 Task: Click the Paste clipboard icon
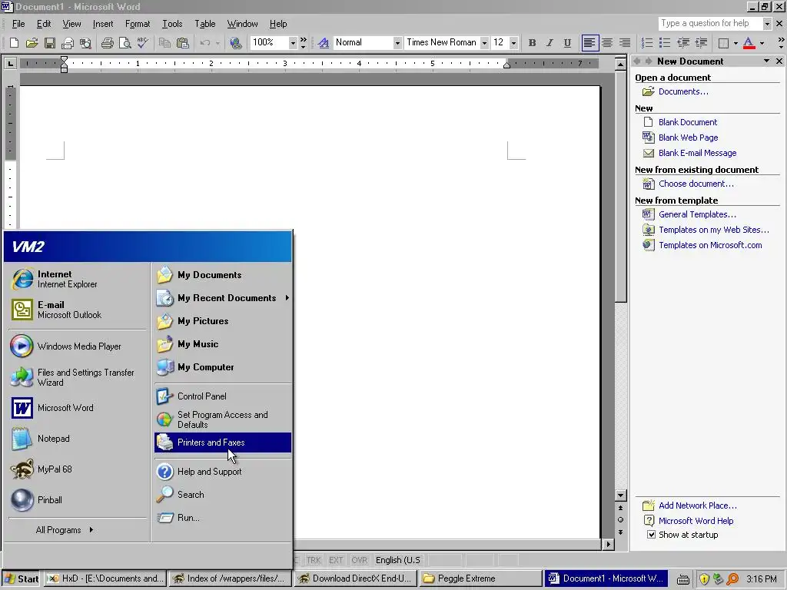click(183, 43)
